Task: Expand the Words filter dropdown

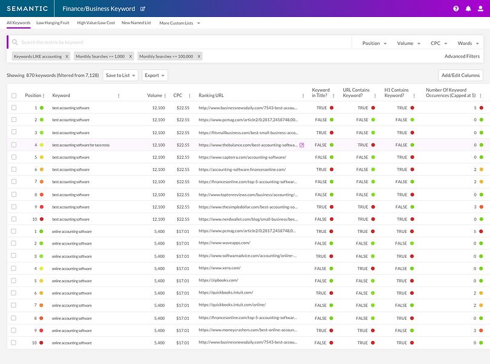Action: pyautogui.click(x=468, y=43)
